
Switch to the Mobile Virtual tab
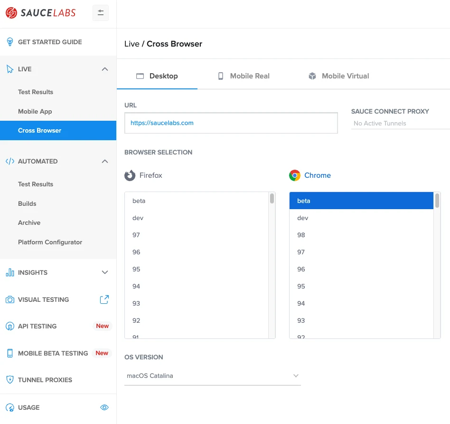tap(338, 76)
